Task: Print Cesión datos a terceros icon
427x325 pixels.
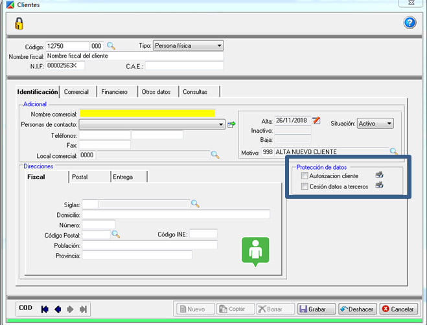Action: pyautogui.click(x=379, y=185)
